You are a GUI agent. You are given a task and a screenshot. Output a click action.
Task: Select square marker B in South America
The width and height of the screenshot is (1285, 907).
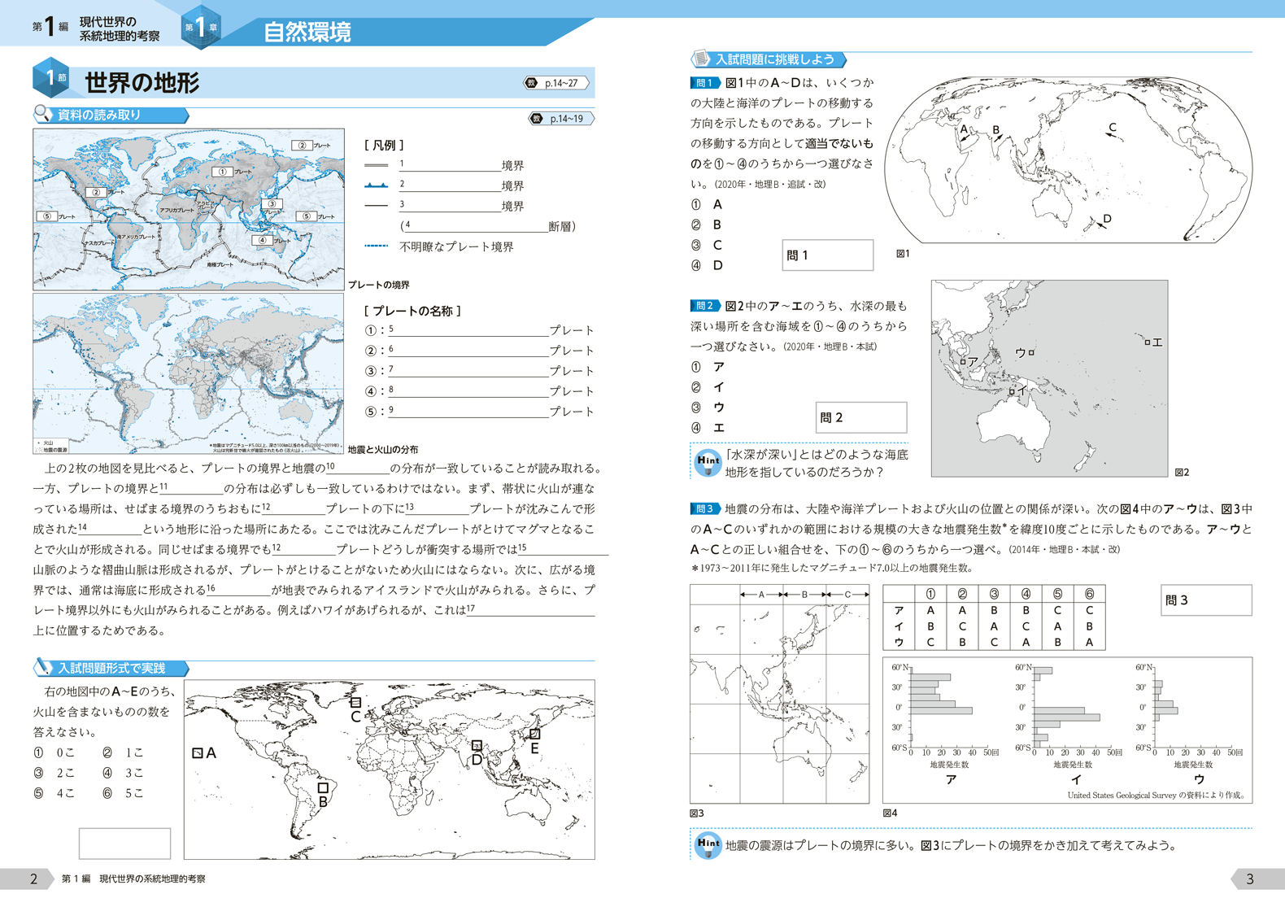(x=323, y=787)
